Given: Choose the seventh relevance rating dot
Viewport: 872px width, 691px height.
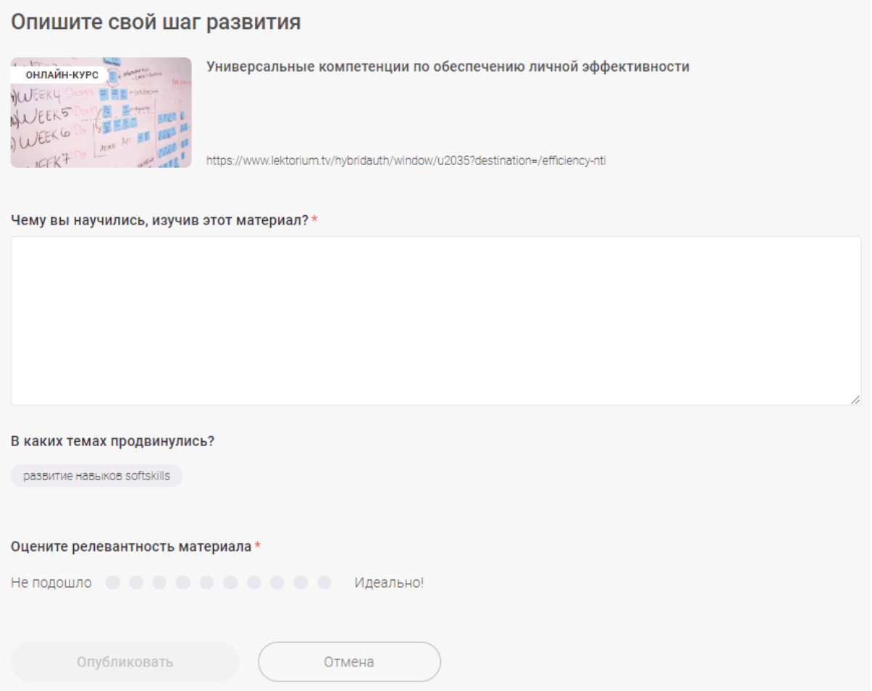Looking at the screenshot, I should click(x=253, y=582).
